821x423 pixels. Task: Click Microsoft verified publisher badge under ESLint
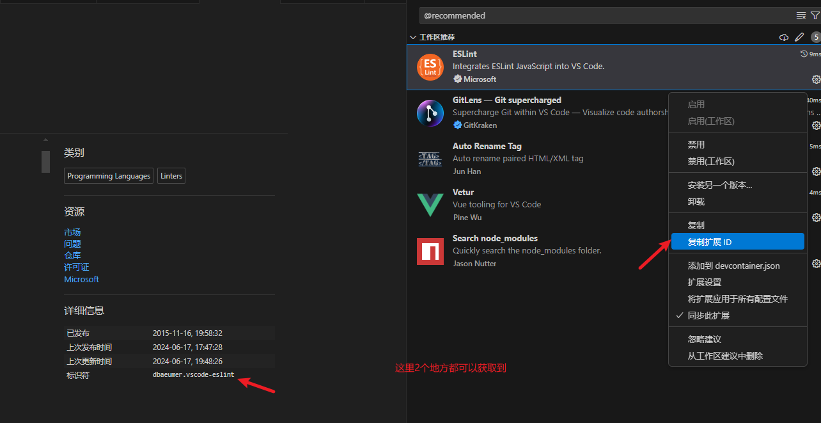pyautogui.click(x=457, y=79)
